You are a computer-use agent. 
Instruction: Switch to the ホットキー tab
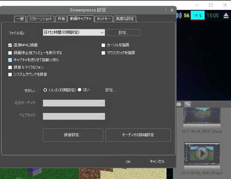click(x=103, y=19)
